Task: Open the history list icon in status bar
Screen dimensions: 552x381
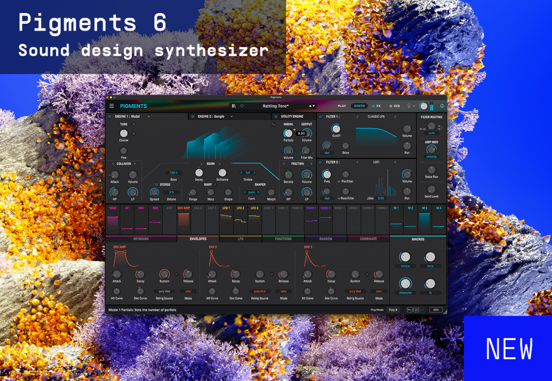Action: coord(416,310)
